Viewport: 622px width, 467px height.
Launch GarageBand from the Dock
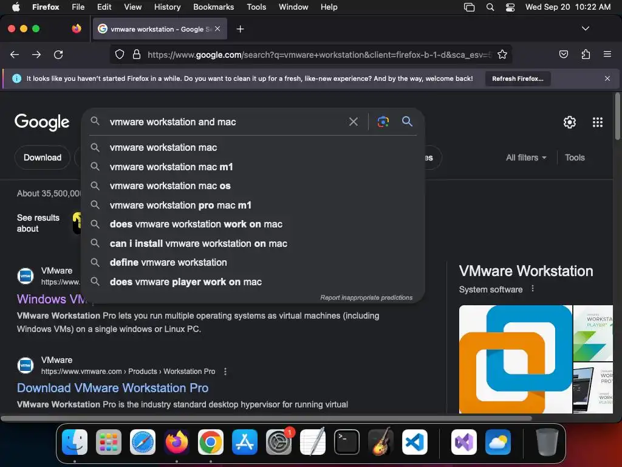click(381, 442)
